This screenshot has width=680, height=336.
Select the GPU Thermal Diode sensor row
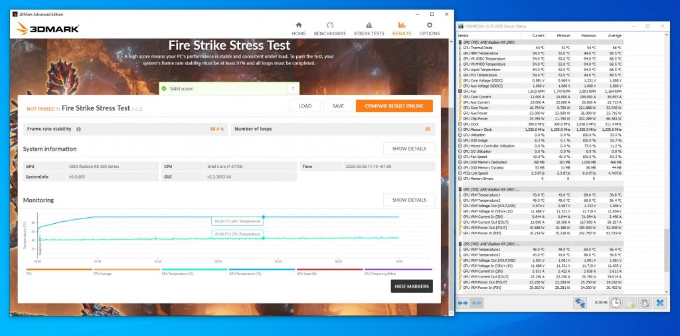[x=541, y=48]
